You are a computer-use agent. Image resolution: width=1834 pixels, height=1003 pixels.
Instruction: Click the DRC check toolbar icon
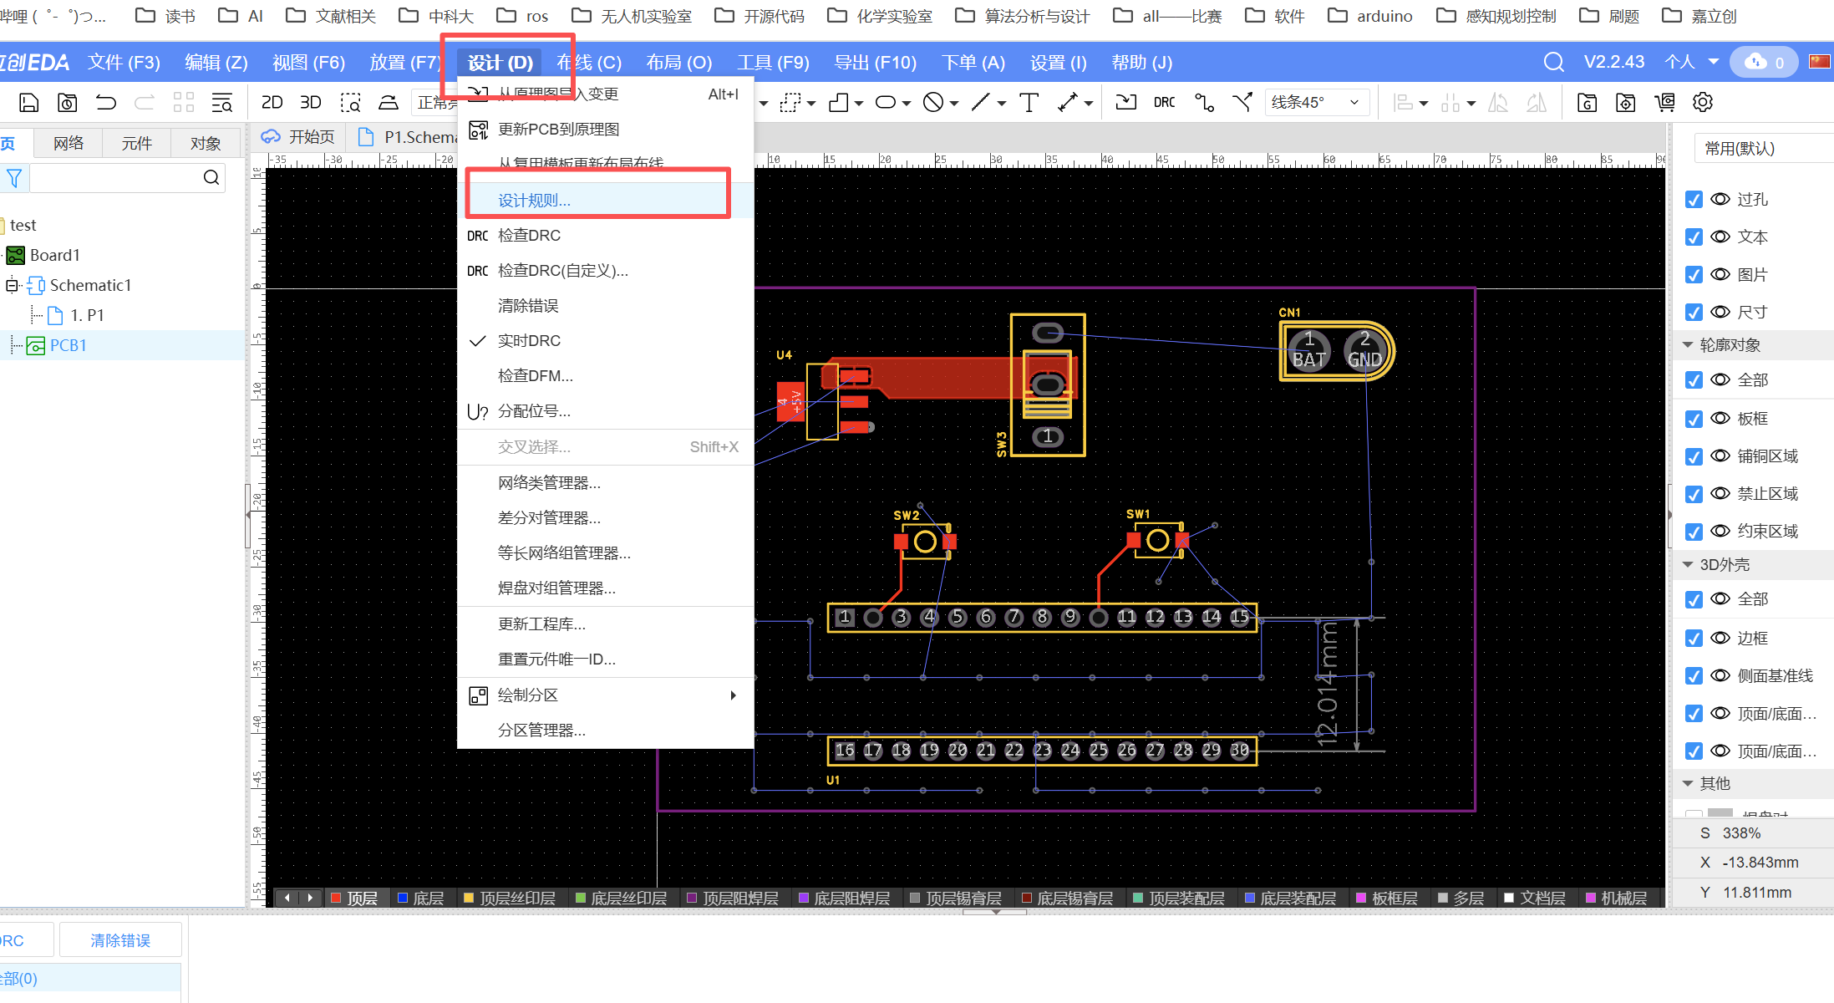click(x=1164, y=102)
